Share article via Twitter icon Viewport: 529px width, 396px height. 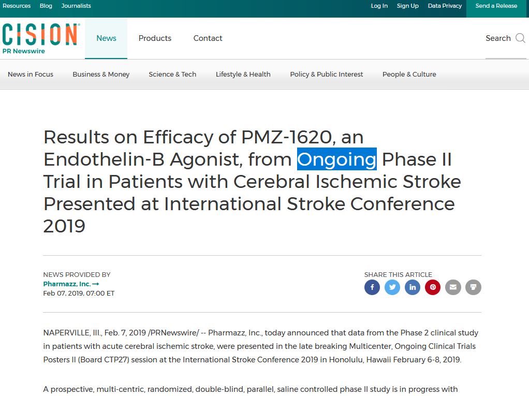tap(392, 287)
